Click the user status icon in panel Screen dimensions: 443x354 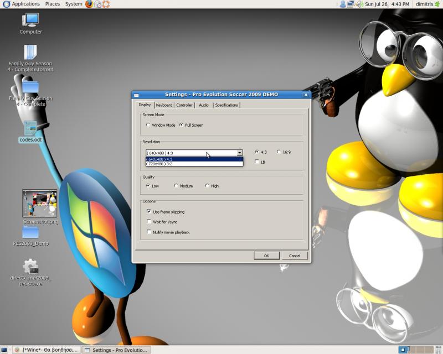pyautogui.click(x=343, y=4)
